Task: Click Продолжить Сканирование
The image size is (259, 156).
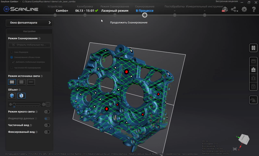Action: coord(129,23)
